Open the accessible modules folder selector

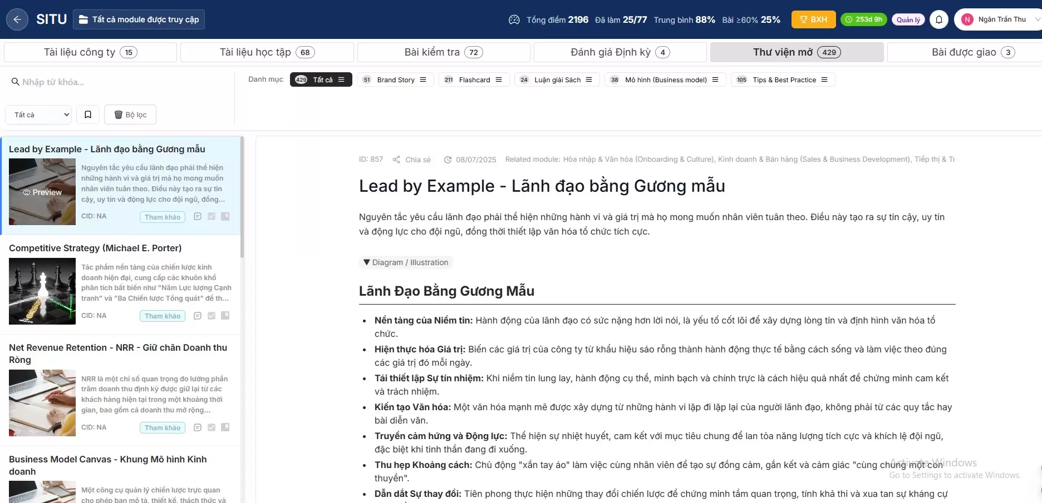pyautogui.click(x=139, y=19)
